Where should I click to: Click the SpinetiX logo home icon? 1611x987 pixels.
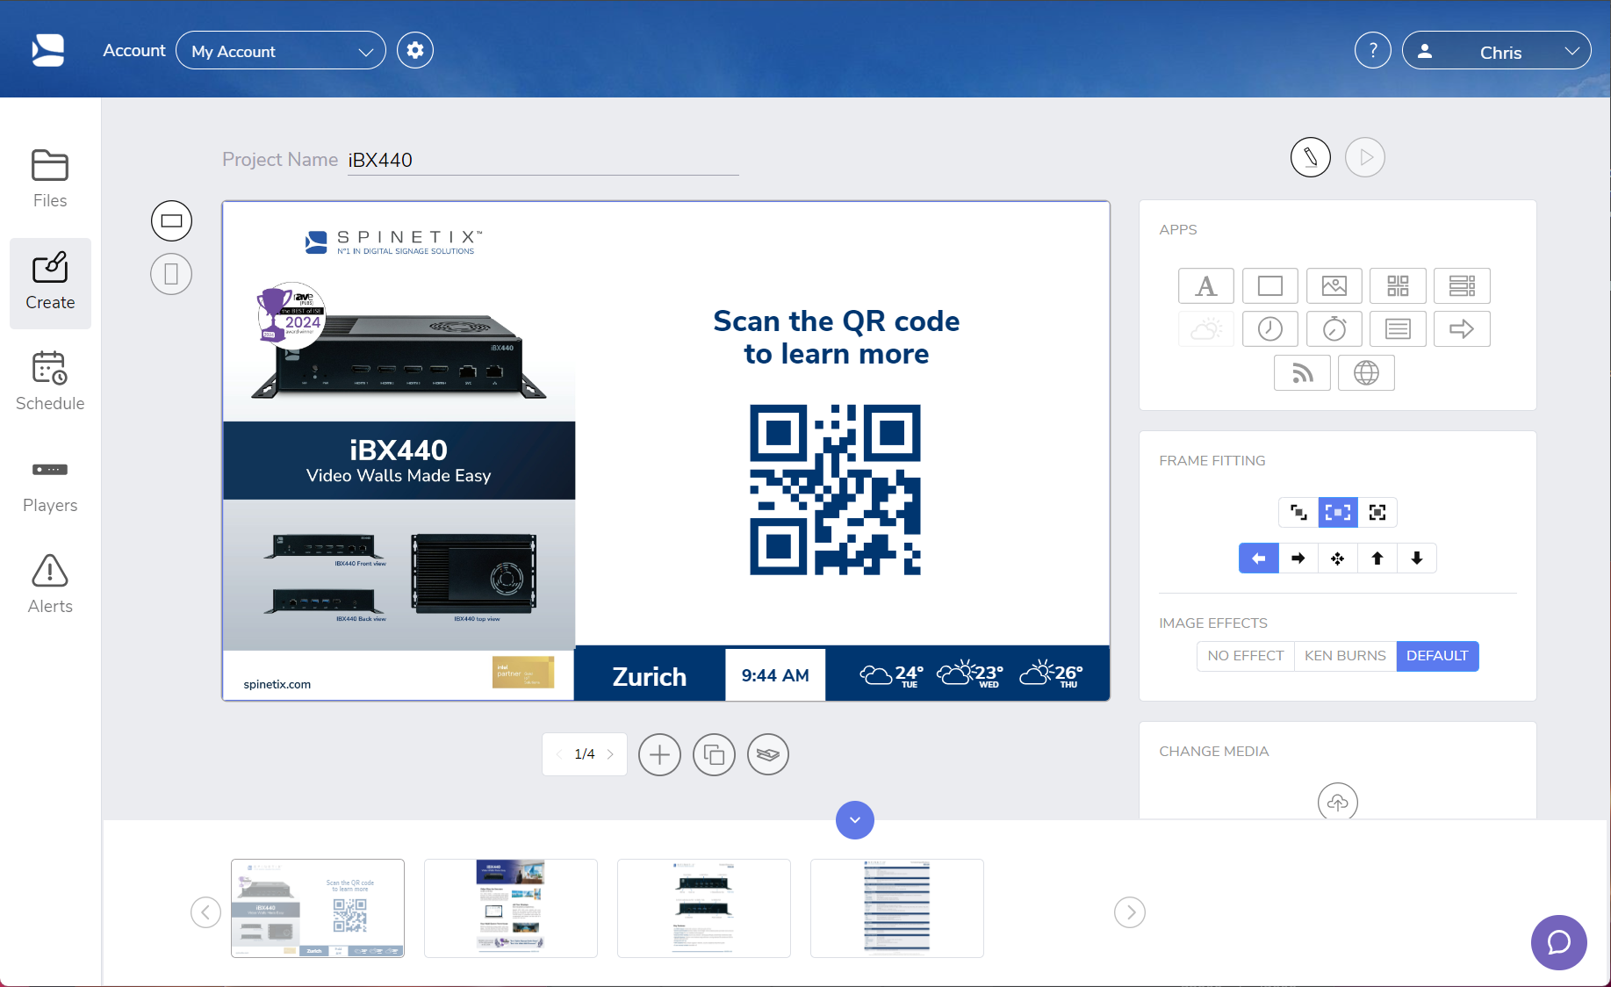pyautogui.click(x=48, y=50)
